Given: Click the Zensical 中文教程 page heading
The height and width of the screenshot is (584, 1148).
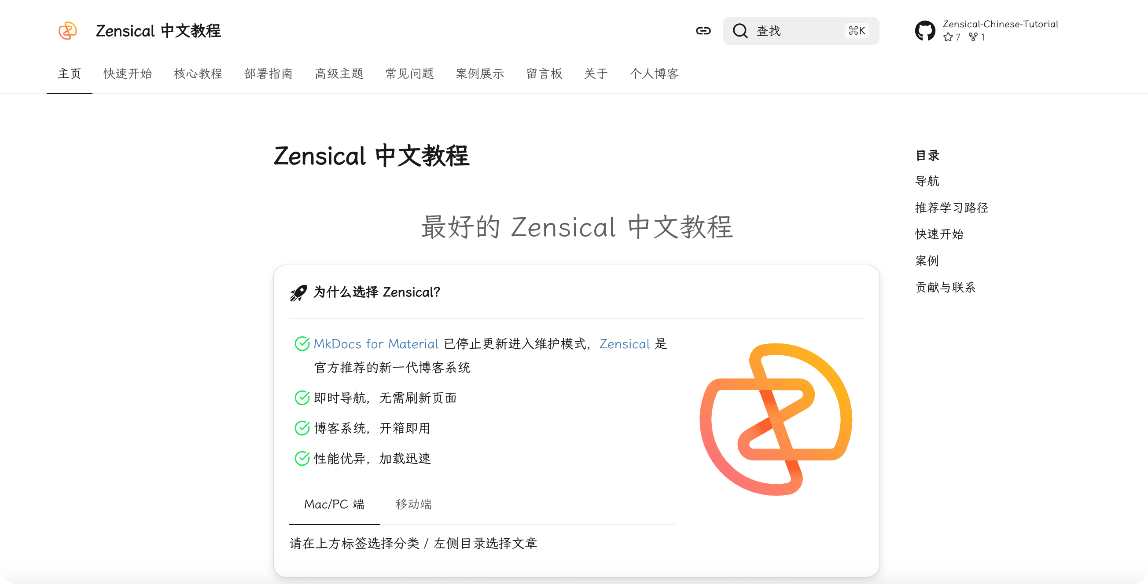Looking at the screenshot, I should (372, 156).
